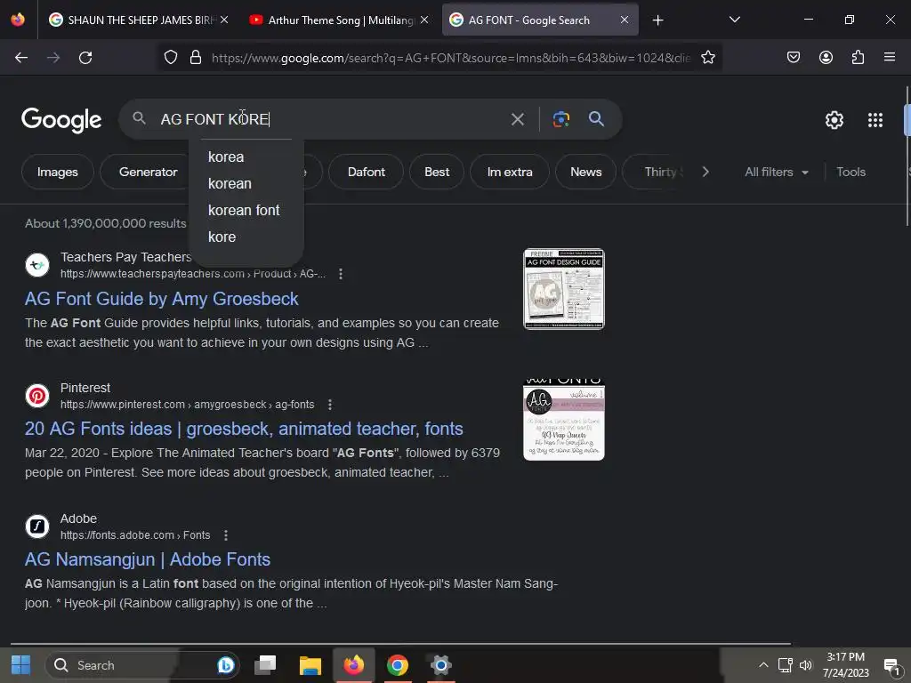The height and width of the screenshot is (683, 911).
Task: Open more options for Teachers Pay Teachers result
Action: pos(341,274)
